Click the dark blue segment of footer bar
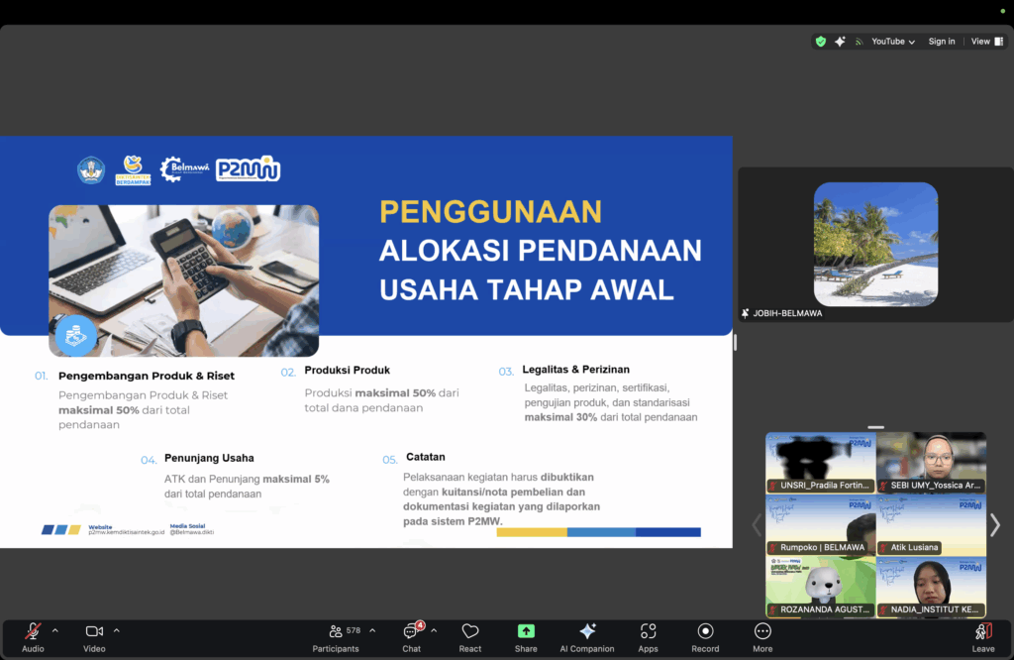The height and width of the screenshot is (660, 1014). point(668,532)
